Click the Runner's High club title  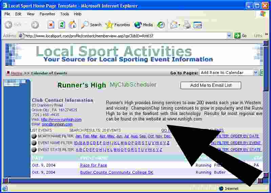(x=82, y=85)
